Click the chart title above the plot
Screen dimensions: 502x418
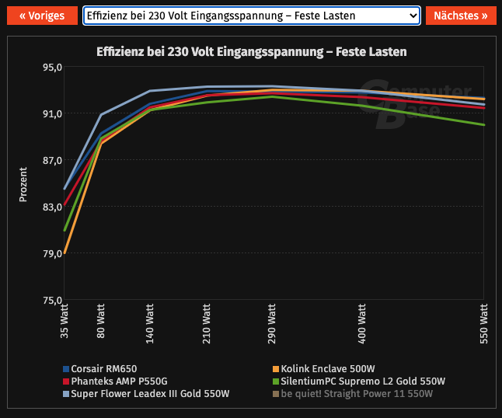tap(252, 51)
